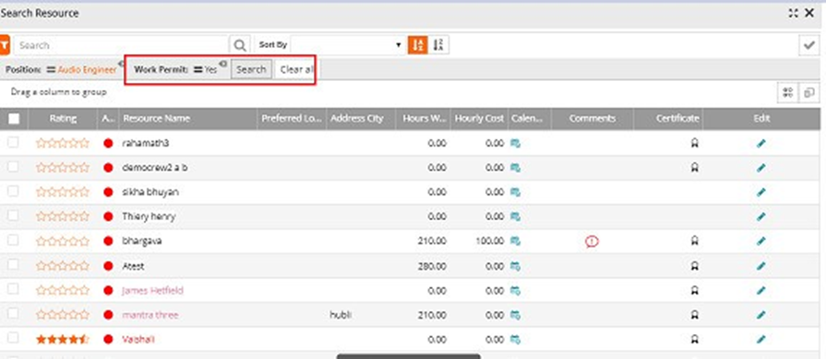Viewport: 826px width, 359px height.
Task: Open mantra three resource link
Action: click(150, 315)
